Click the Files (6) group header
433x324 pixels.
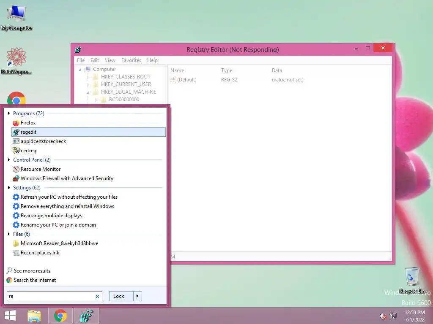[21, 234]
